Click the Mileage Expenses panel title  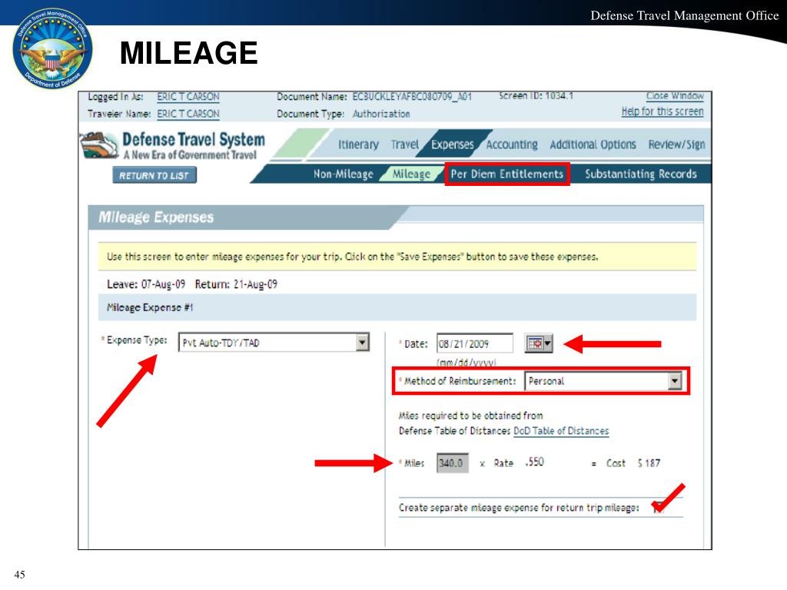tap(156, 217)
